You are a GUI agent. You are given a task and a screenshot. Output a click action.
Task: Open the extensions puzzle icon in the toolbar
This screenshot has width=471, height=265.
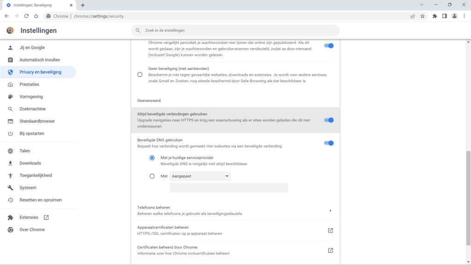click(x=435, y=16)
